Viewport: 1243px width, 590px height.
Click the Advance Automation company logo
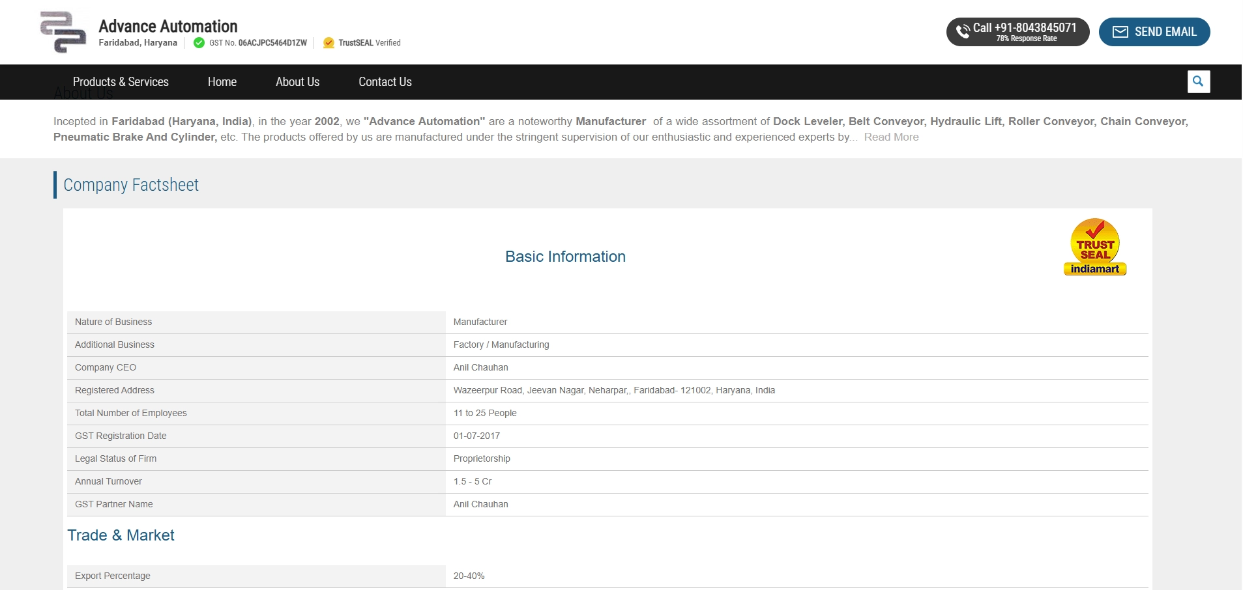[63, 32]
